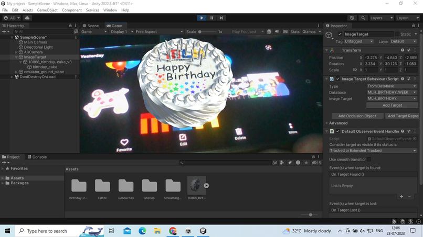Viewport: 423px width, 237px height.
Task: Open the Play Focused dropdown
Action: click(248, 31)
